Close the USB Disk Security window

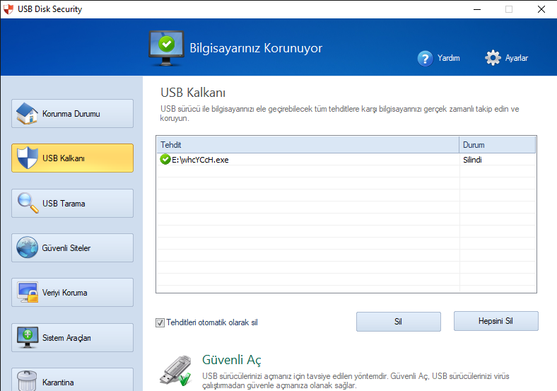point(541,9)
